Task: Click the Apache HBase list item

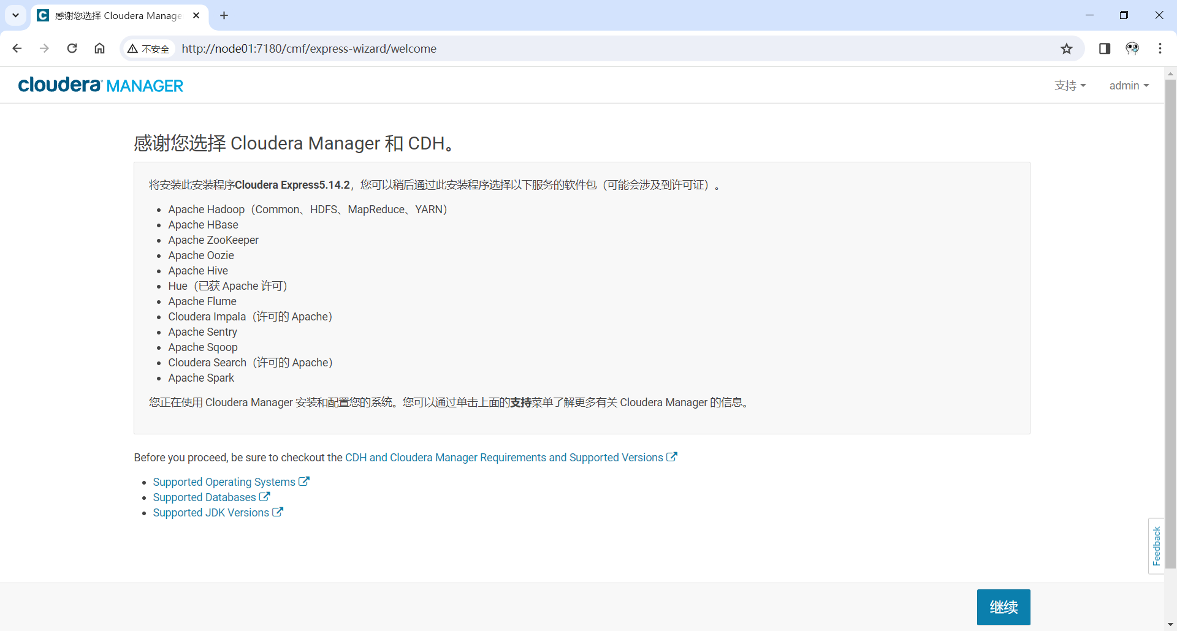Action: click(x=203, y=225)
